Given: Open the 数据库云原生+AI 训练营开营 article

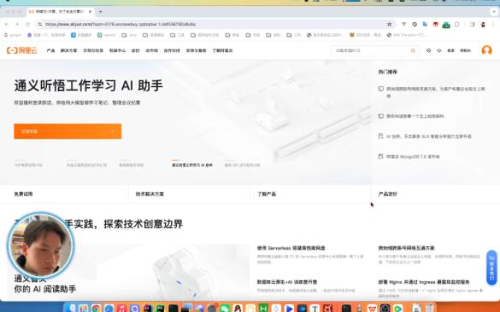Looking at the screenshot, I should (287, 282).
